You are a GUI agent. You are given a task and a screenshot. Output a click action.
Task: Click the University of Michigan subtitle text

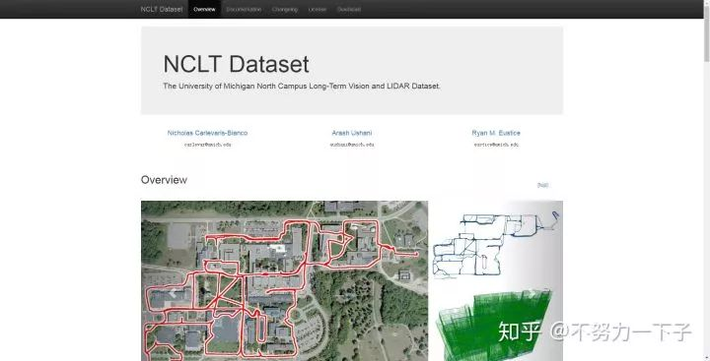tap(302, 86)
